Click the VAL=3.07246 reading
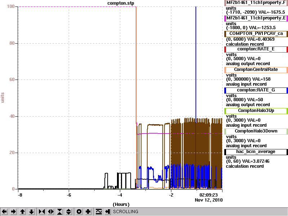This screenshot has height=216, width=288. (256, 161)
